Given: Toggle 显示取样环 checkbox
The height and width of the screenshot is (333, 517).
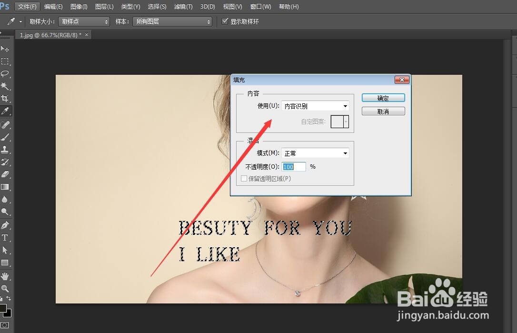Looking at the screenshot, I should point(225,21).
